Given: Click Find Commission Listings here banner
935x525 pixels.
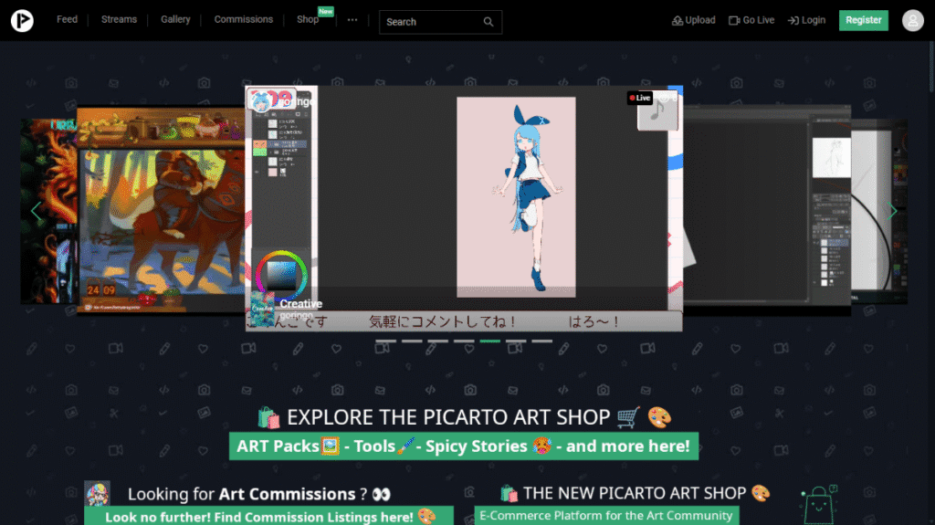Looking at the screenshot, I should coord(269,517).
